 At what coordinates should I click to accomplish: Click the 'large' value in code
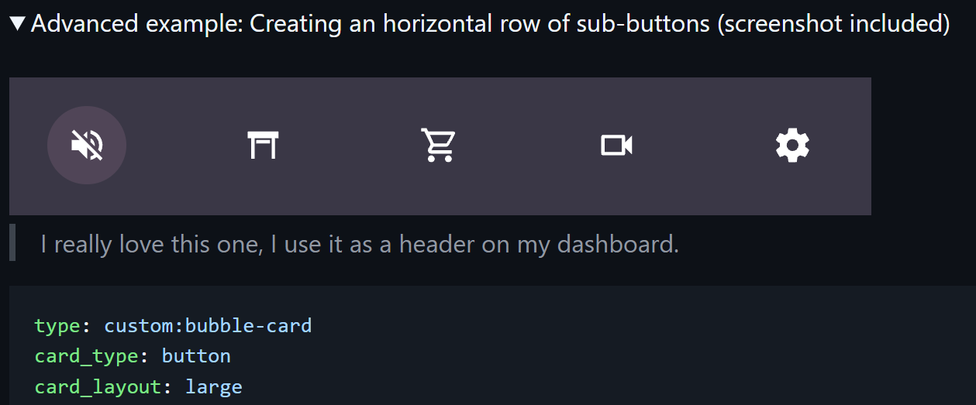pyautogui.click(x=213, y=386)
